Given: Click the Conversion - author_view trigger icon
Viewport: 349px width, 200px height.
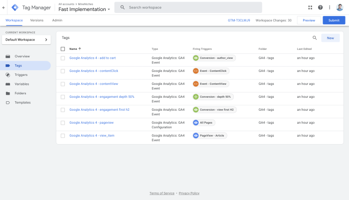Looking at the screenshot, I should [x=195, y=58].
